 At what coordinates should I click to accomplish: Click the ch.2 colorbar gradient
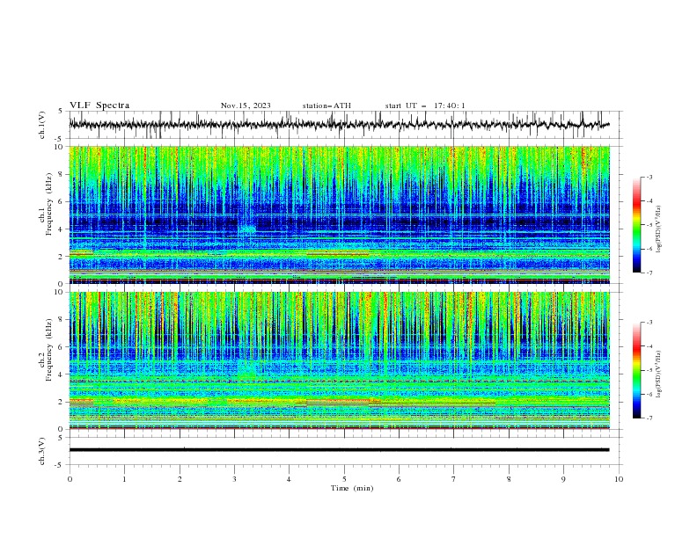(x=636, y=370)
